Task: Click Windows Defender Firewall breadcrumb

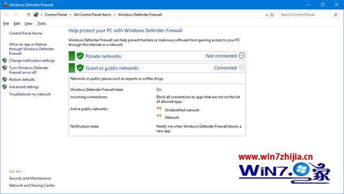Action: tap(140, 15)
